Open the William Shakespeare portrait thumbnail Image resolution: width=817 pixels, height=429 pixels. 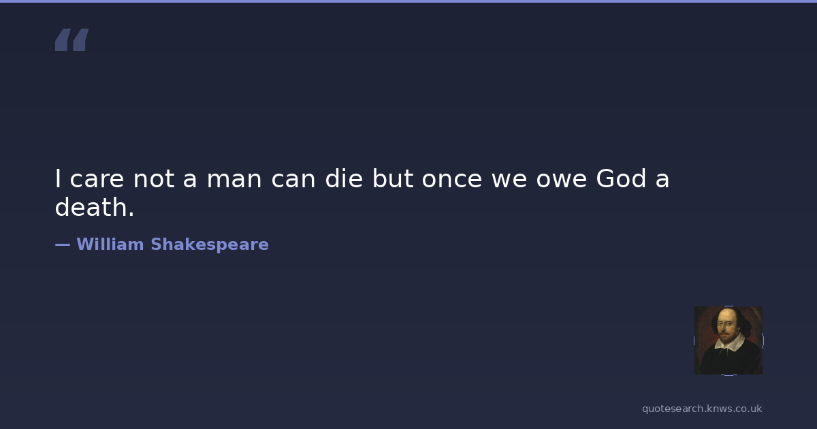point(728,340)
